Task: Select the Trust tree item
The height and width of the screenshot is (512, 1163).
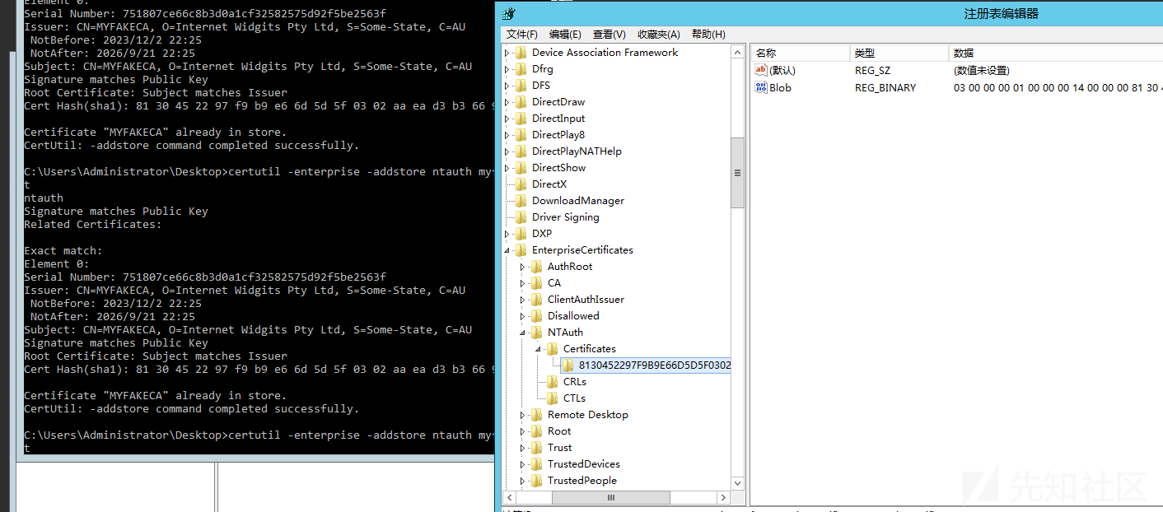Action: (x=559, y=448)
